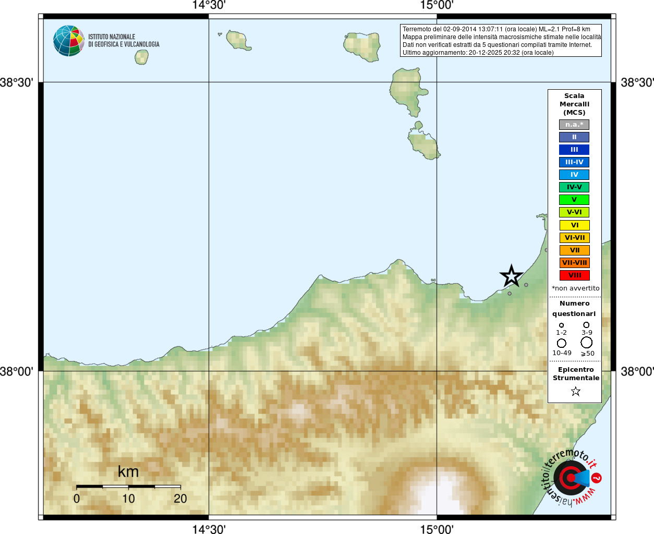
Task: Click the 10-49 questionnaires circle in the legend
Action: pyautogui.click(x=561, y=343)
